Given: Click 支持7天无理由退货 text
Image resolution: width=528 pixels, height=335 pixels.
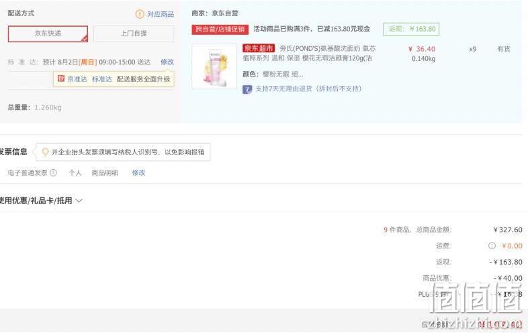Looking at the screenshot, I should point(308,89).
